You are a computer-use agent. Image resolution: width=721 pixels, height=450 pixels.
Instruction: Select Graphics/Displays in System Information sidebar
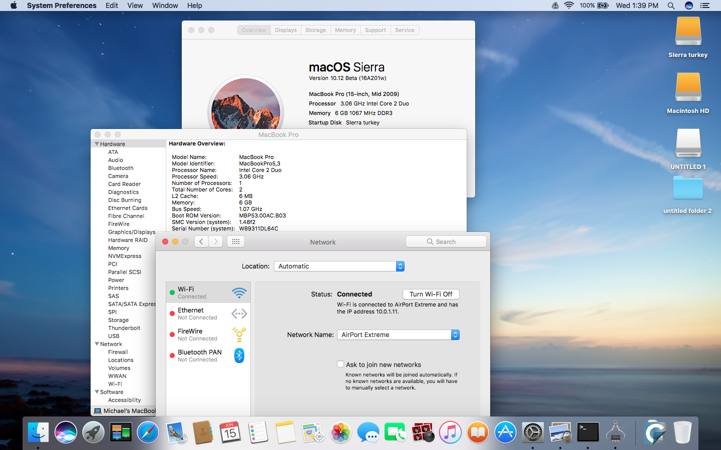click(132, 232)
